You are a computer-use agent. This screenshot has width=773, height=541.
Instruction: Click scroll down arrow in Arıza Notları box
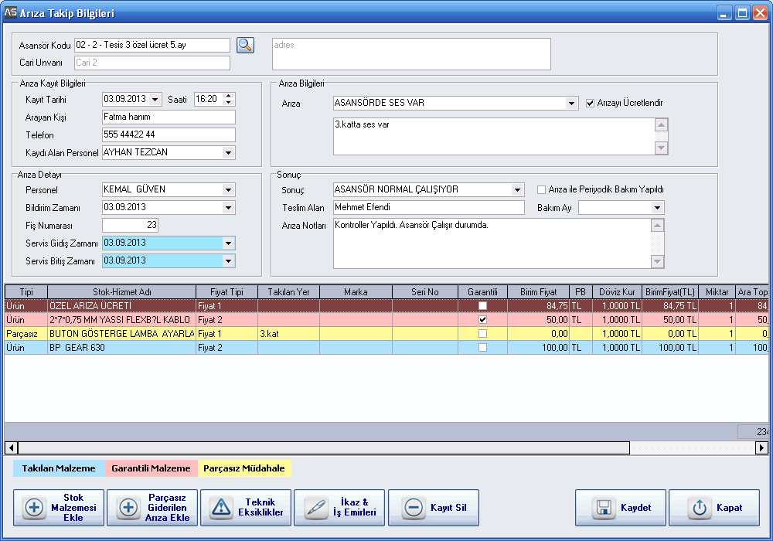657,262
